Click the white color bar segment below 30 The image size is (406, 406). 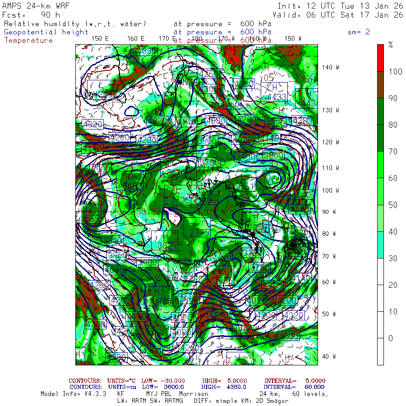380,311
